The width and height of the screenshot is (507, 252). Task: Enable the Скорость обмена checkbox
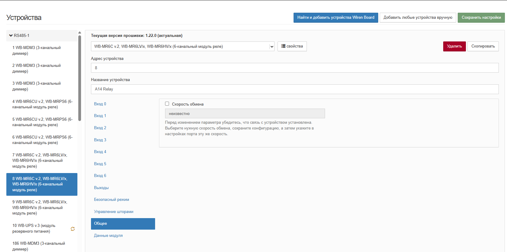tap(167, 104)
